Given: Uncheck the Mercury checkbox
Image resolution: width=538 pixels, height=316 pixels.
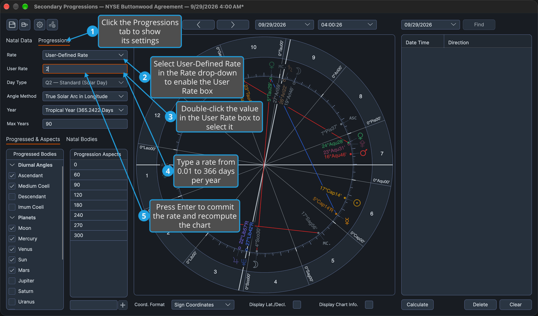Looking at the screenshot, I should (12, 239).
